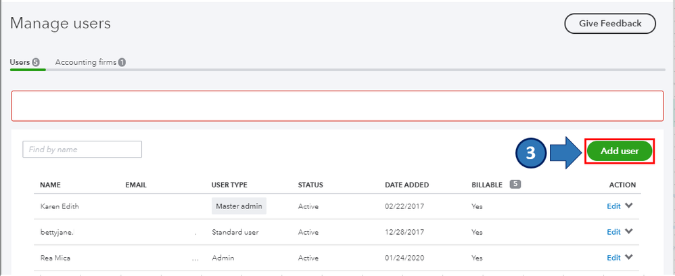This screenshot has width=675, height=276.
Task: Expand action dropdown arrow for bettyjane
Action: coord(629,231)
